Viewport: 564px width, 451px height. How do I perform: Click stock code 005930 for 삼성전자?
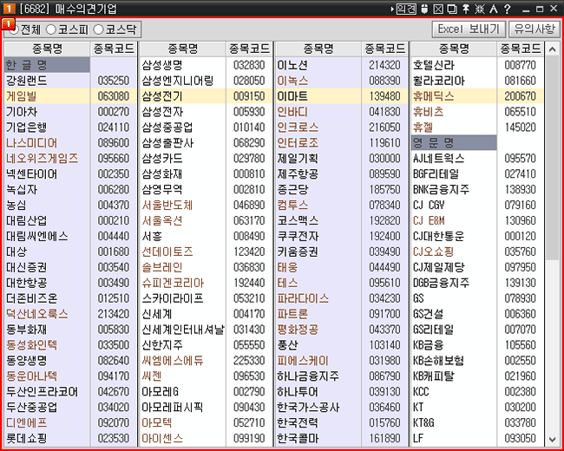pyautogui.click(x=249, y=112)
